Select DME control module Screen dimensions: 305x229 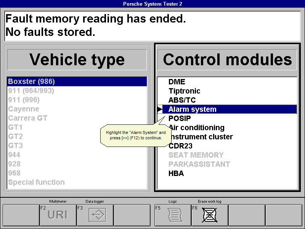click(177, 82)
